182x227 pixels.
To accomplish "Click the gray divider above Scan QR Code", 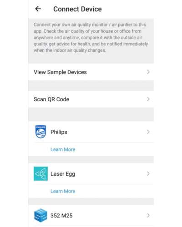I will click(91, 85).
